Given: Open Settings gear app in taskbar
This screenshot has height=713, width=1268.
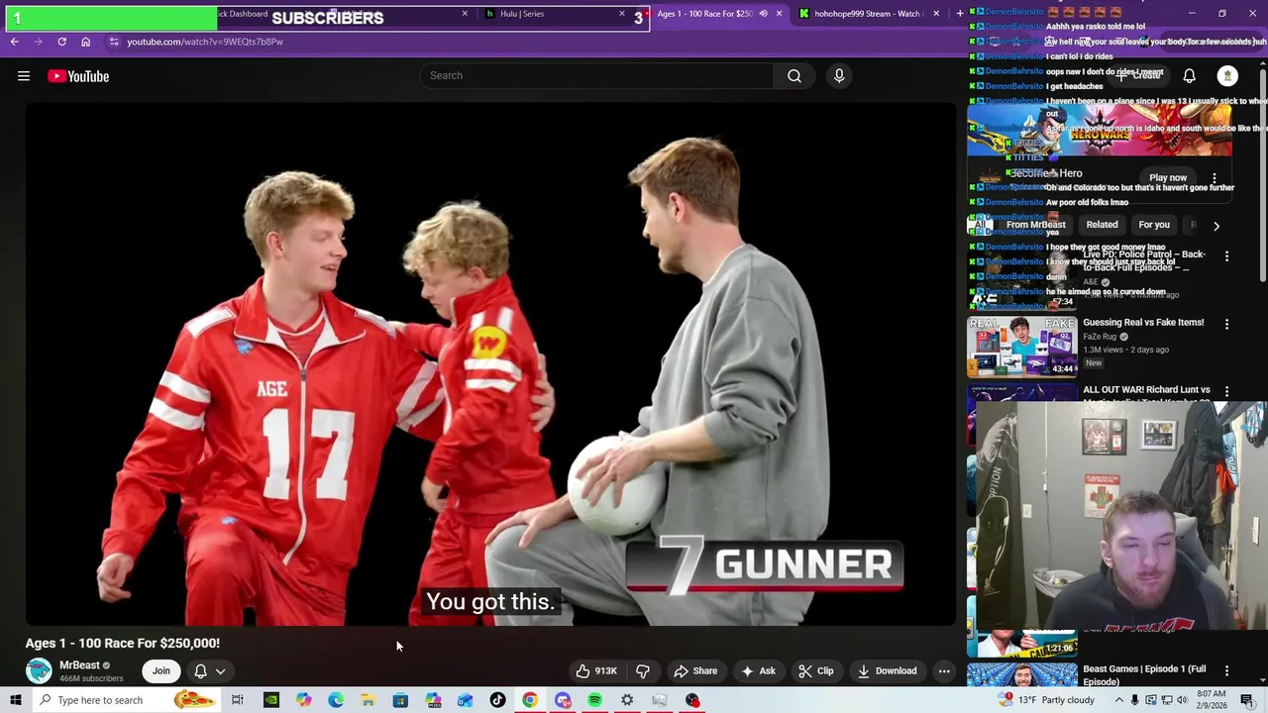Looking at the screenshot, I should [627, 700].
